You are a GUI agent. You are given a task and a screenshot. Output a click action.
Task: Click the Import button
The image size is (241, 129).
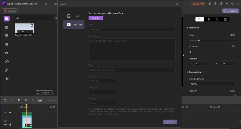44,93
